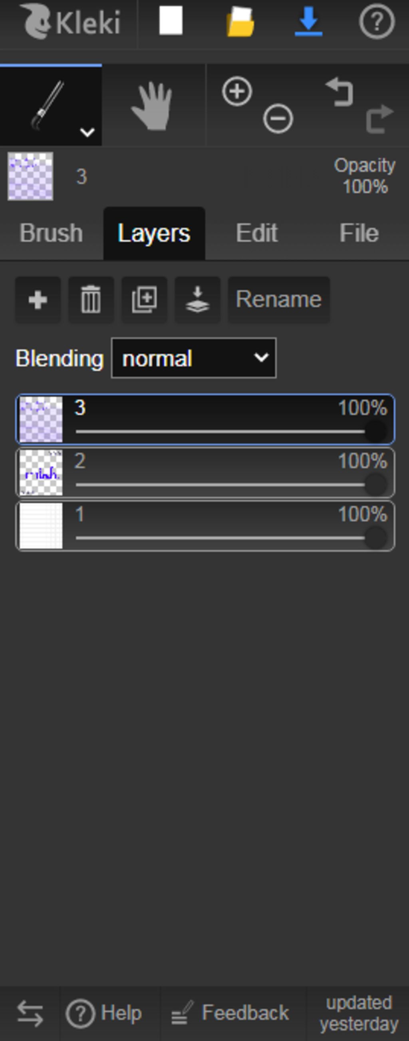Select layer 1 thumbnail
The height and width of the screenshot is (1041, 409).
[41, 526]
